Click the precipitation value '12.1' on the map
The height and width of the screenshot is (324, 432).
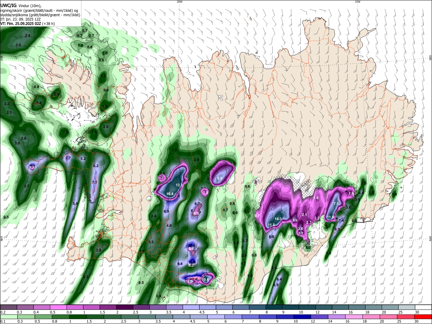pyautogui.click(x=179, y=185)
